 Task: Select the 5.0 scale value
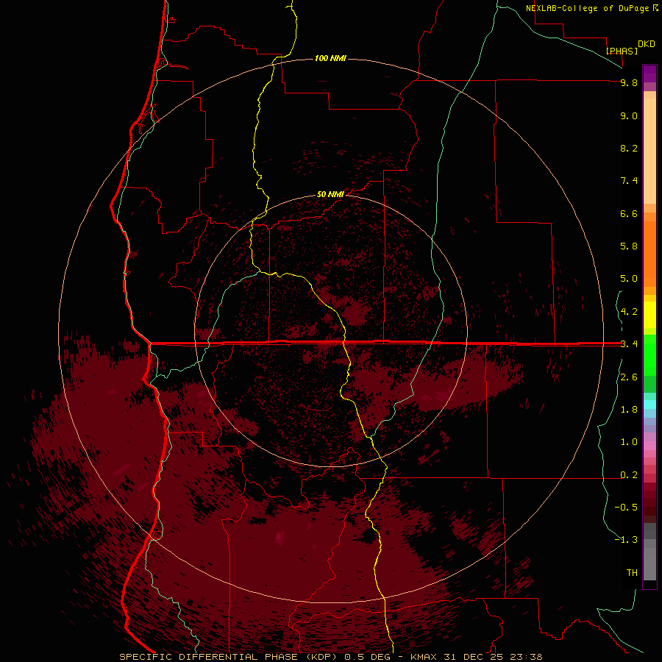click(x=629, y=279)
